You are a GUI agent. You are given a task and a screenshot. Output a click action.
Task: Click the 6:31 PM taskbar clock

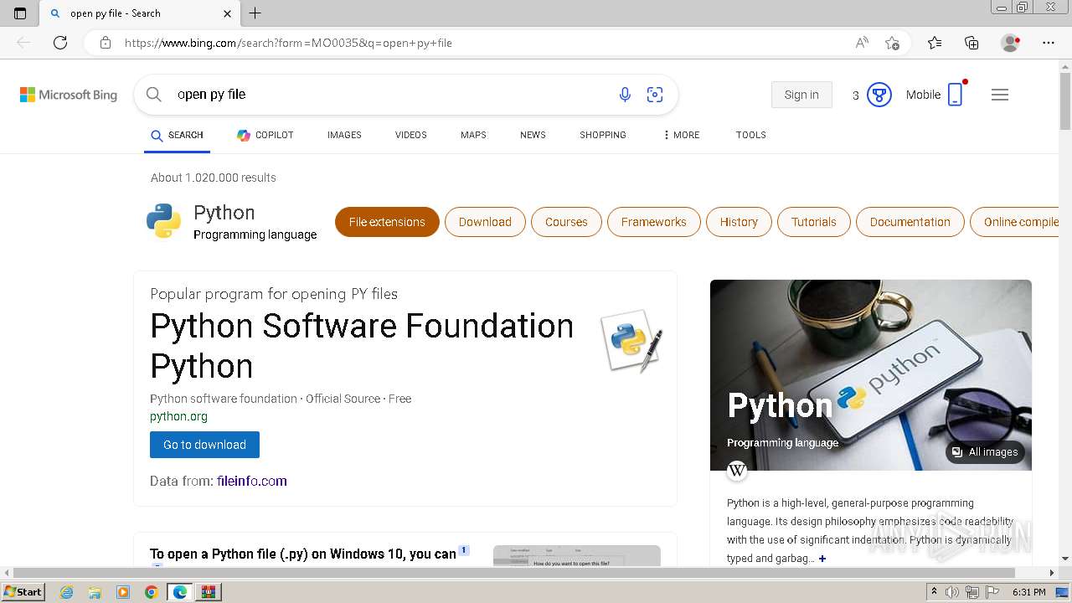(x=1028, y=592)
